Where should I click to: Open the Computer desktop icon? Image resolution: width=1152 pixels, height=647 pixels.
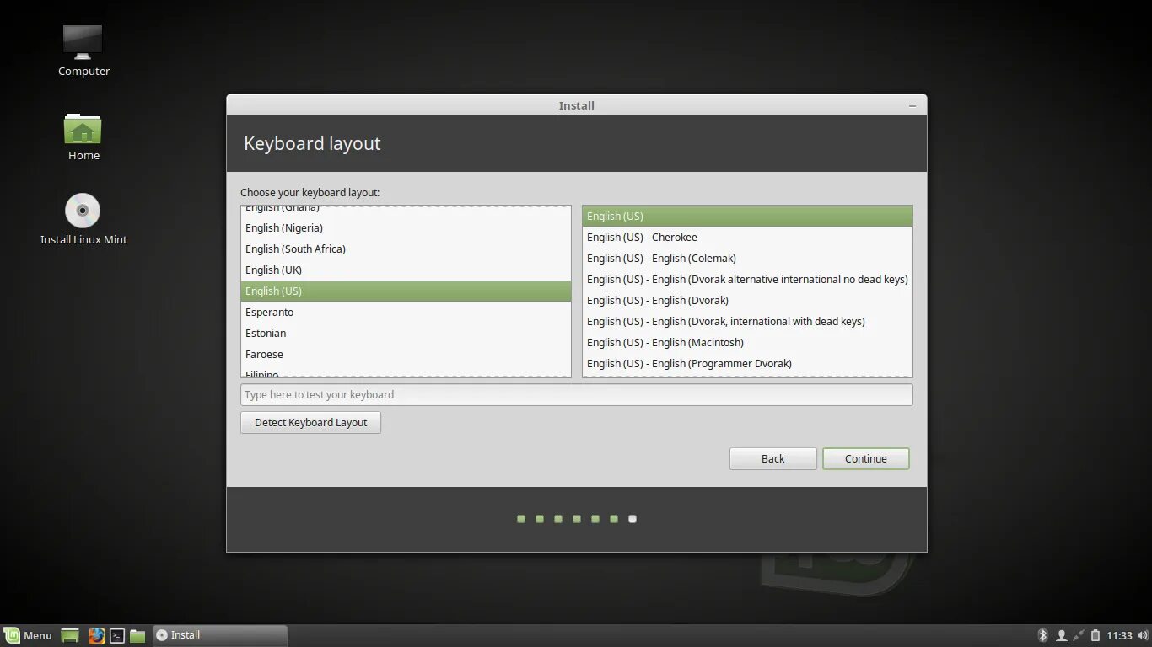(x=83, y=51)
